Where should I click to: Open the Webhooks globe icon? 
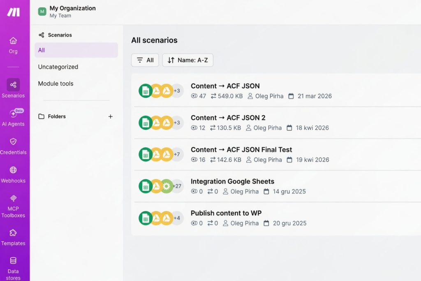13,170
